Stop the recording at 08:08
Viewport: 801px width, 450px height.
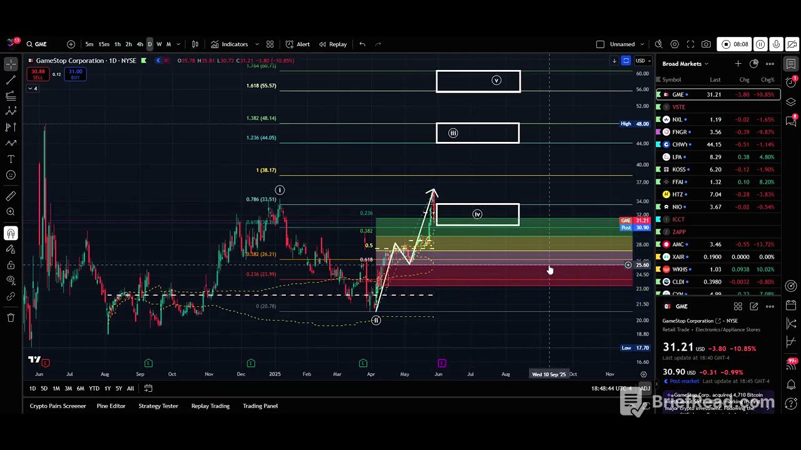[x=735, y=44]
